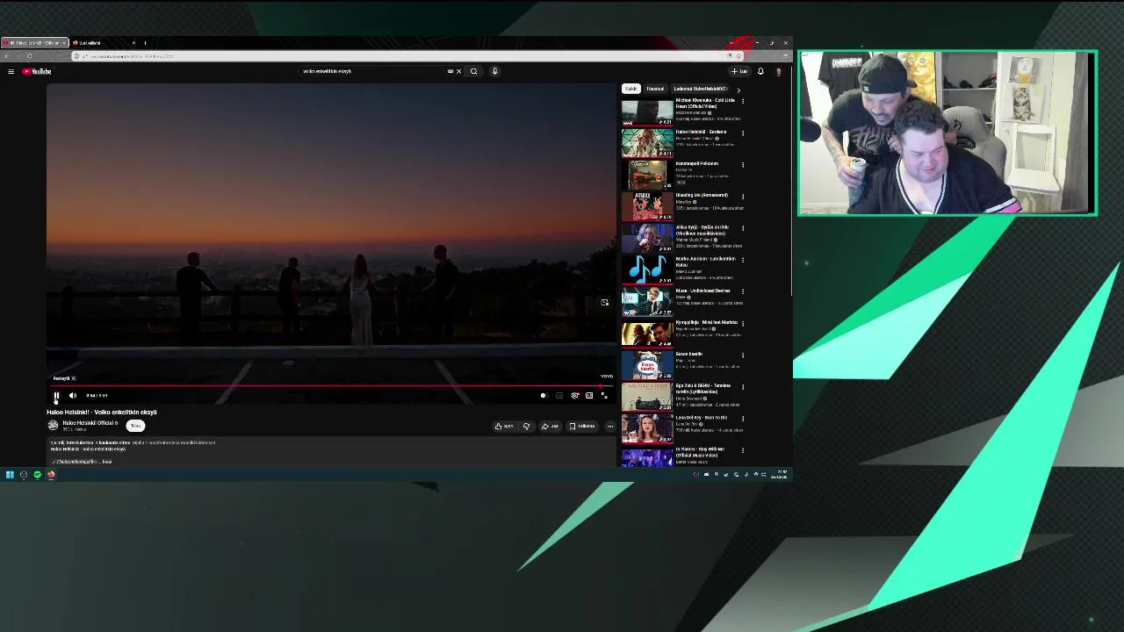This screenshot has height=632, width=1124.
Task: Seek on the red video progress bar
Action: [x=330, y=386]
